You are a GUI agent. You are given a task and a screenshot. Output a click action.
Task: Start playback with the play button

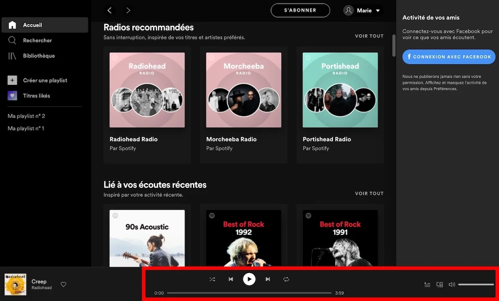249,279
